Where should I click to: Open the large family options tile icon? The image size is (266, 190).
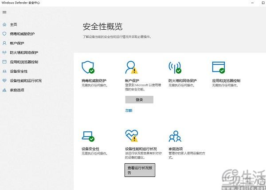point(175,136)
